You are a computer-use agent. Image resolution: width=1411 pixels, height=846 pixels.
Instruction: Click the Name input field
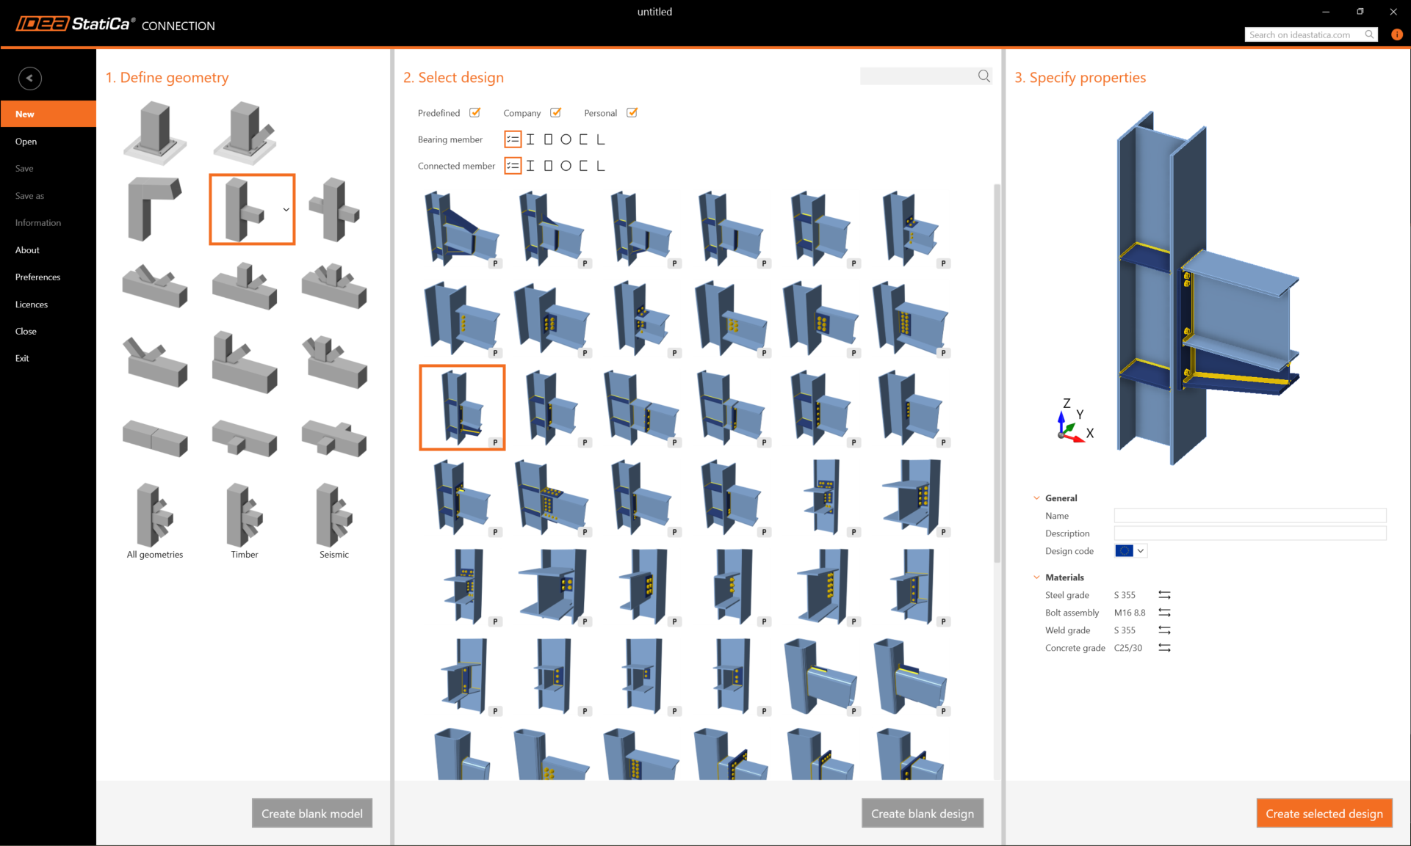point(1249,516)
